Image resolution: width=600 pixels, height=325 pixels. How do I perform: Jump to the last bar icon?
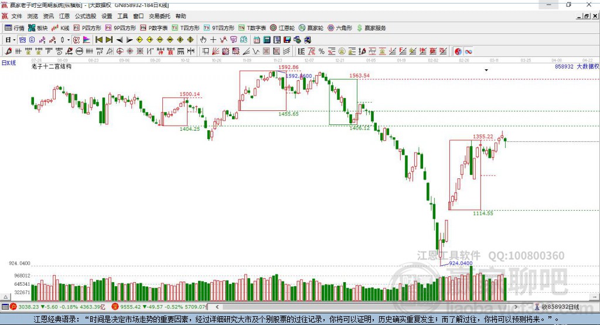pyautogui.click(x=109, y=40)
